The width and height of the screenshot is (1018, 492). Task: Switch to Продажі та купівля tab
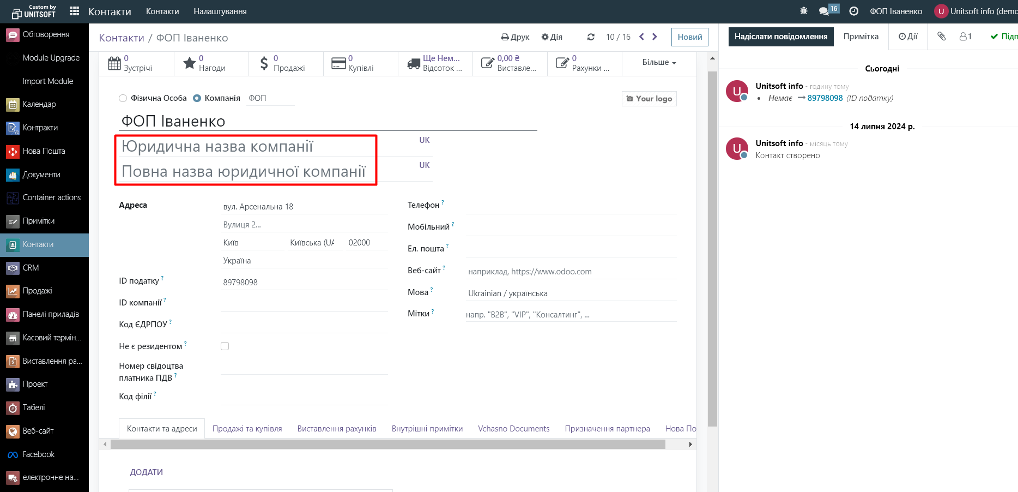coord(247,429)
